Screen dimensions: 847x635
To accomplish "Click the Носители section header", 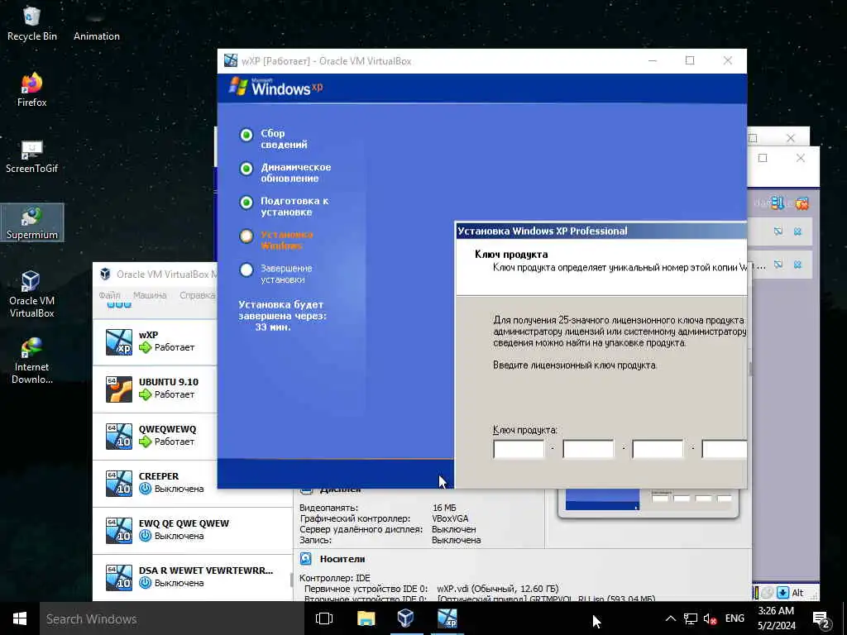I will [x=342, y=559].
